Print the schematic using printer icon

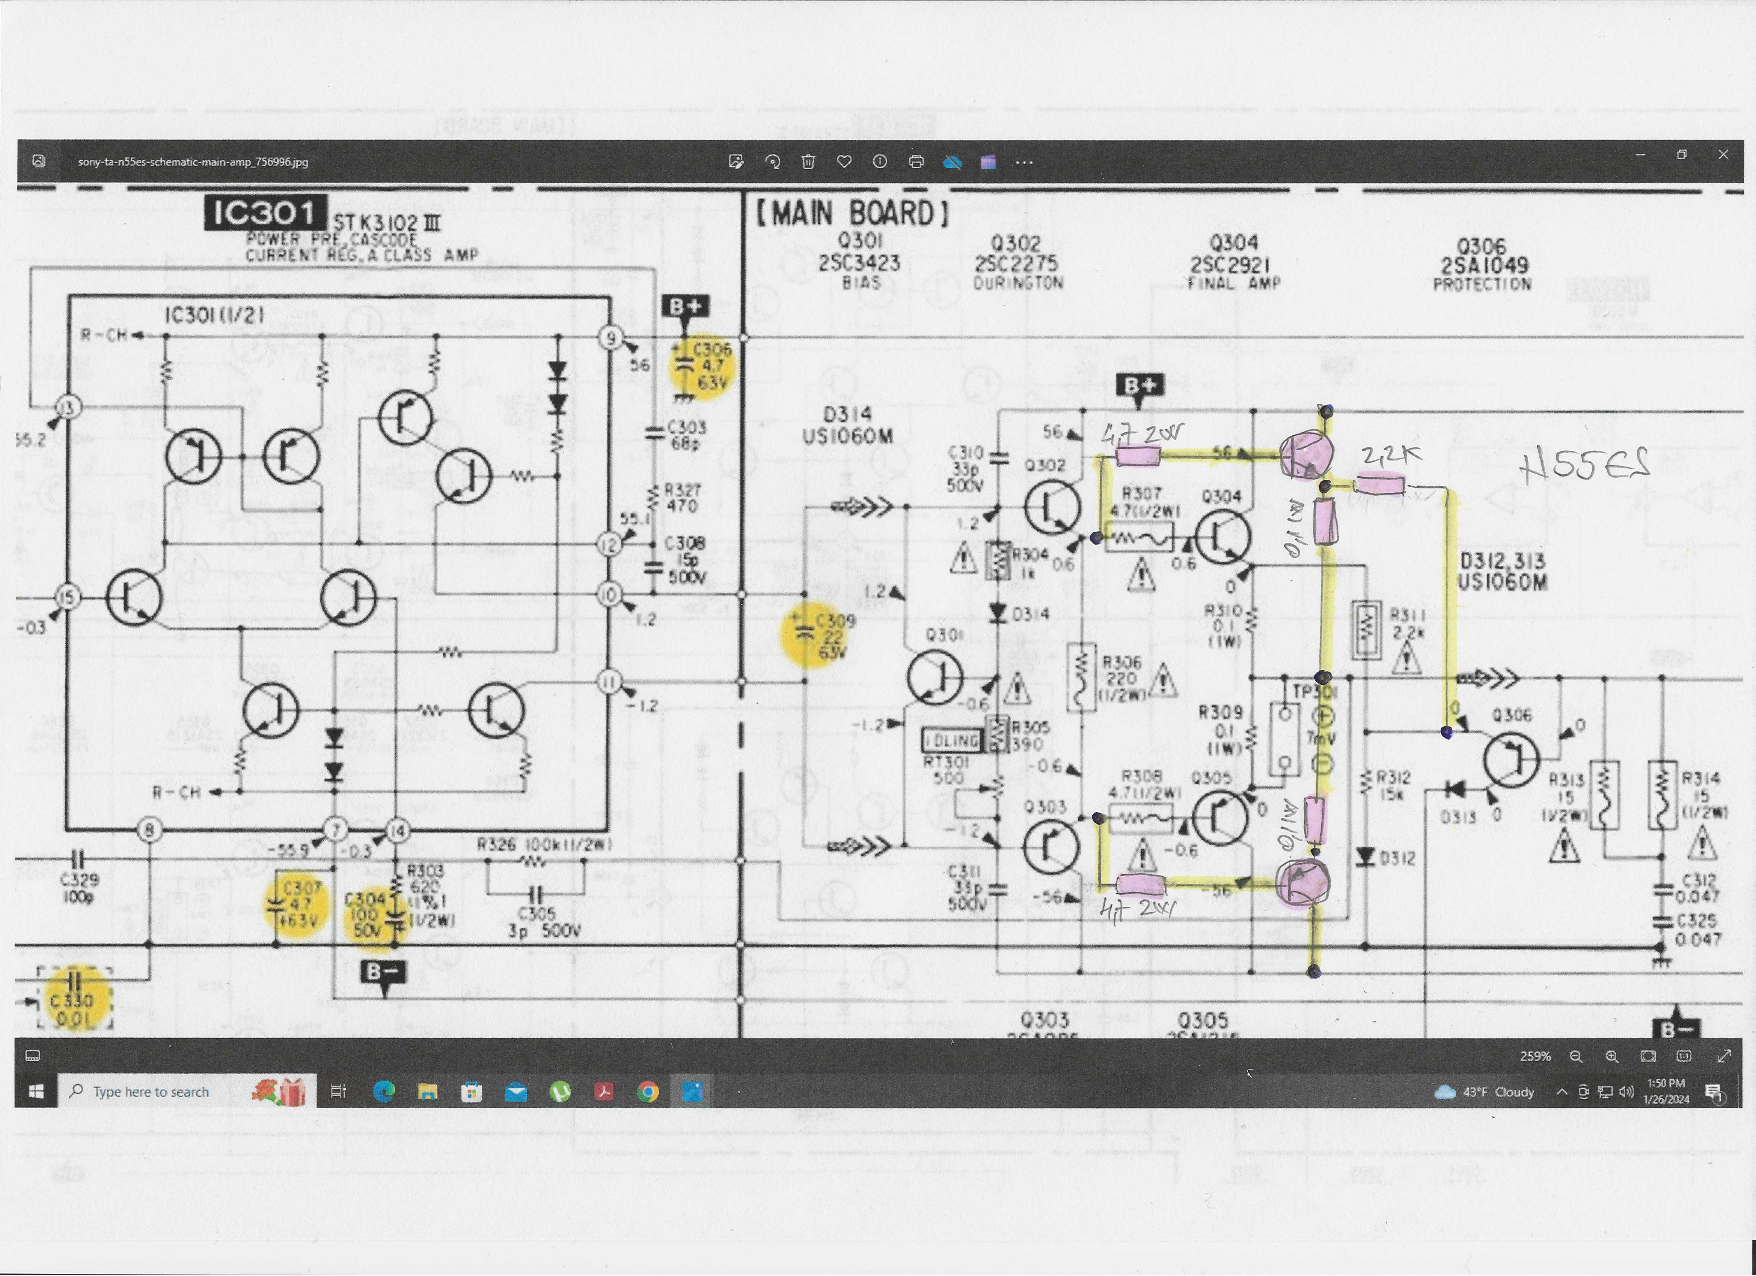pos(917,162)
